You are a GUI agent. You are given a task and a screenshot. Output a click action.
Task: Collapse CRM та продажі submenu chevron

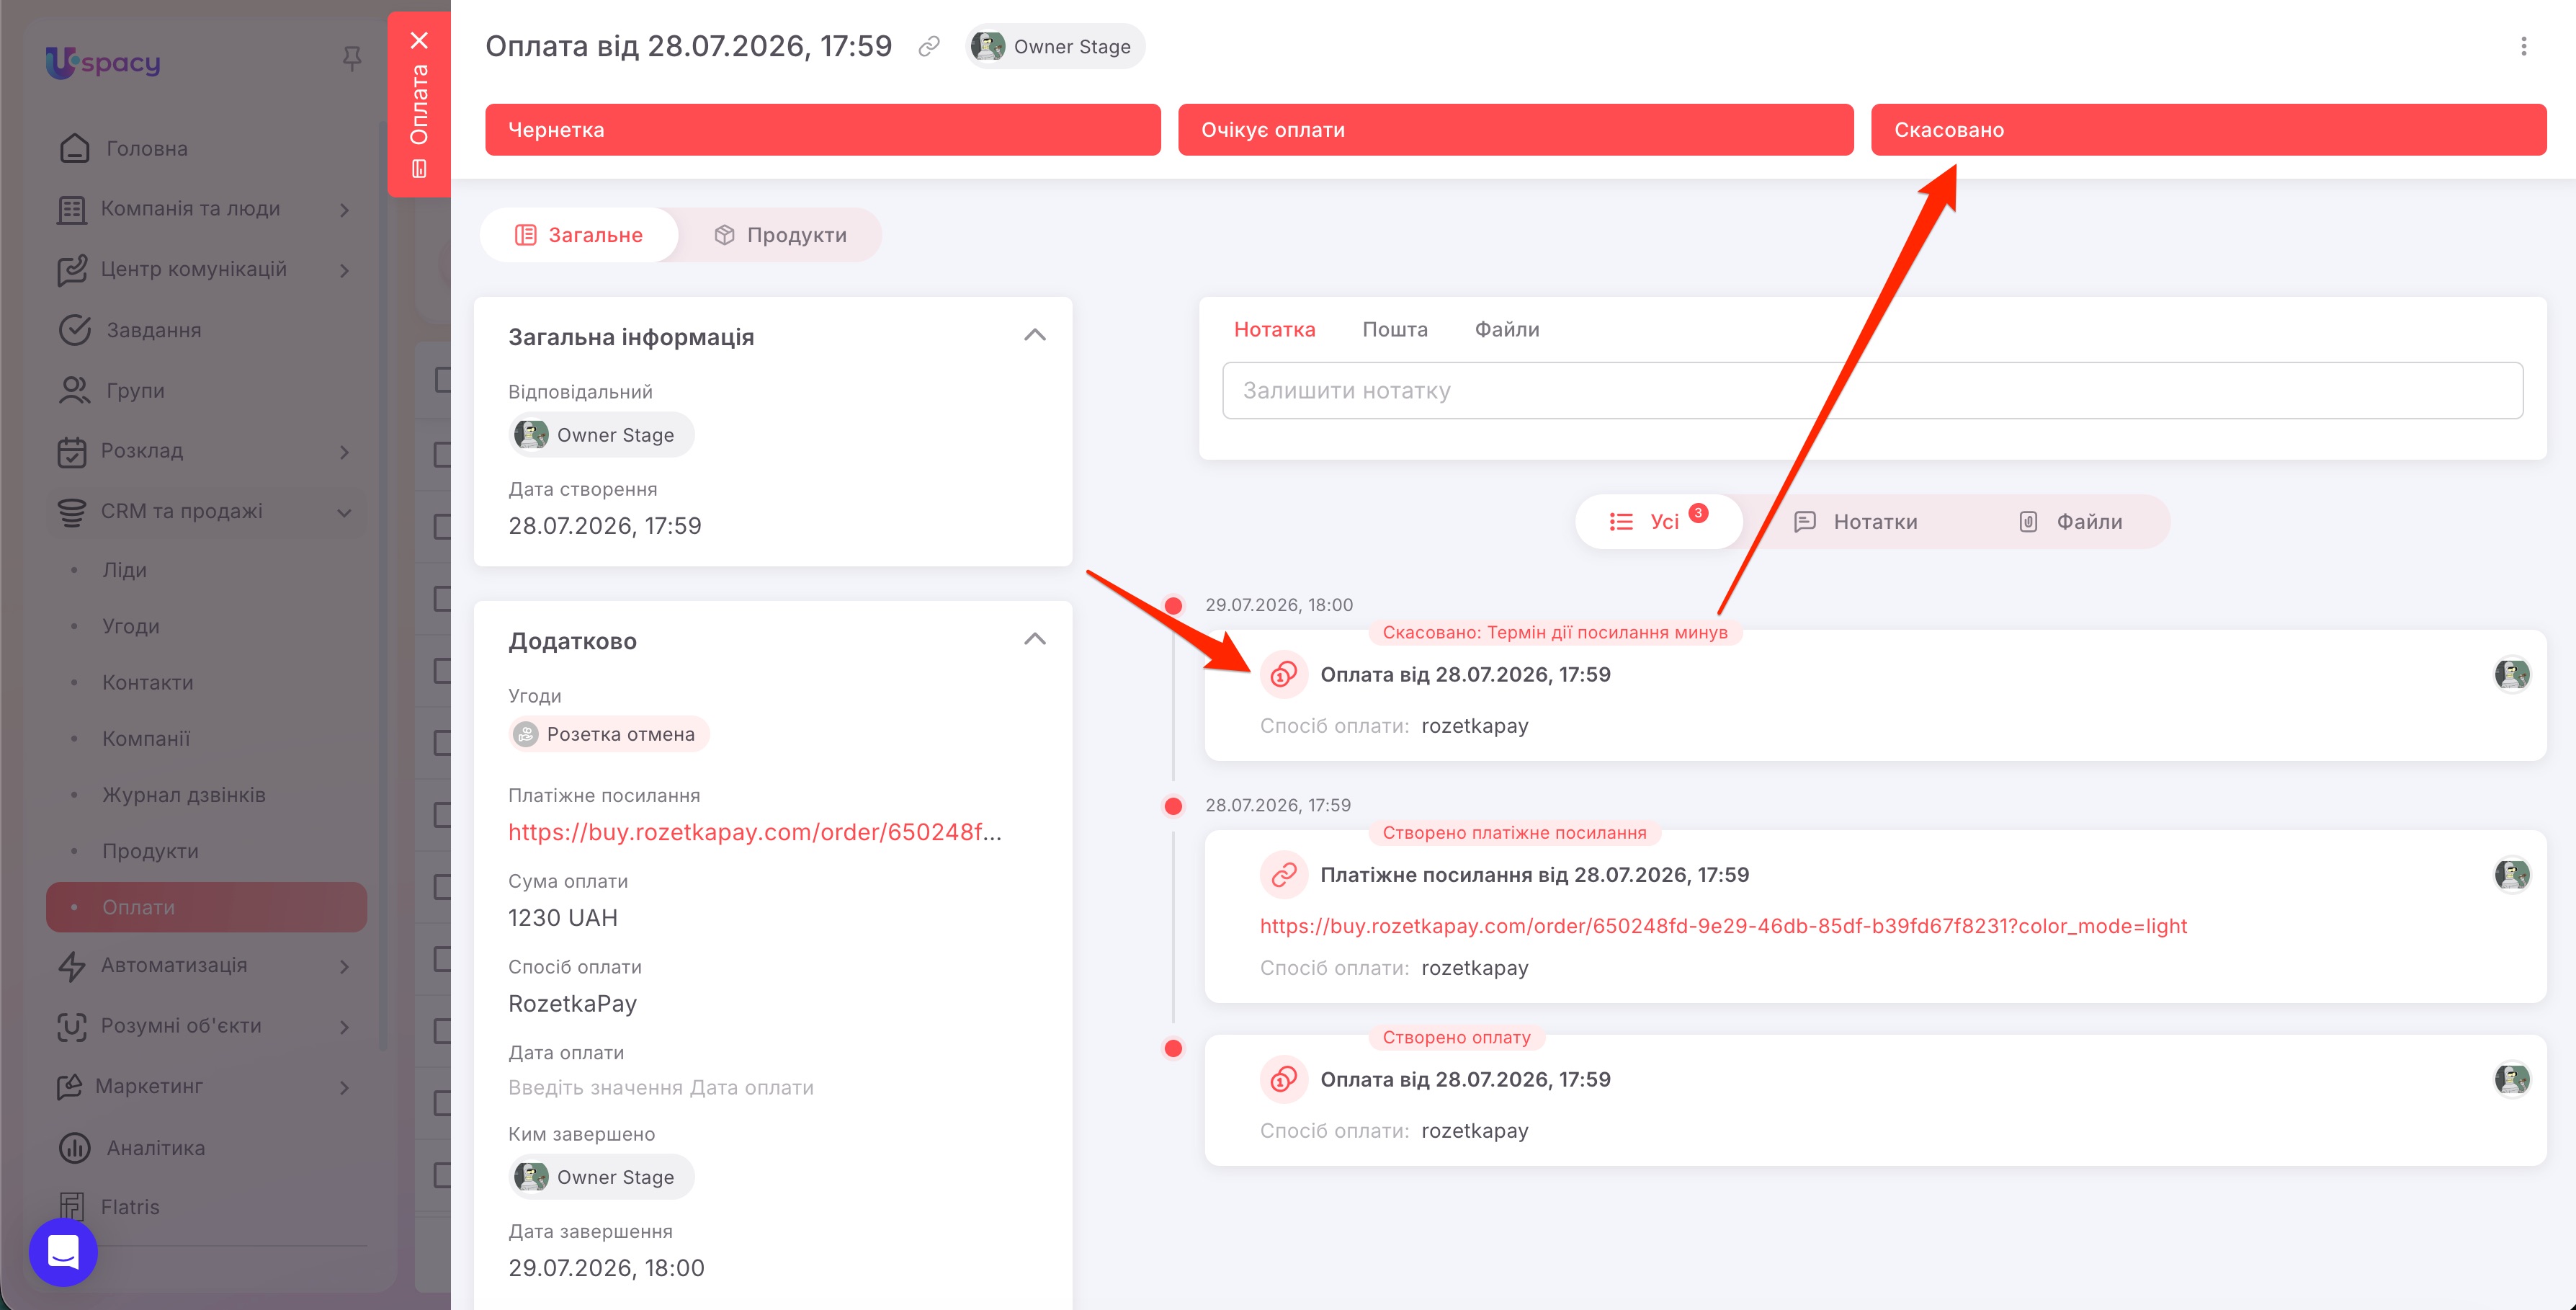[x=345, y=513]
